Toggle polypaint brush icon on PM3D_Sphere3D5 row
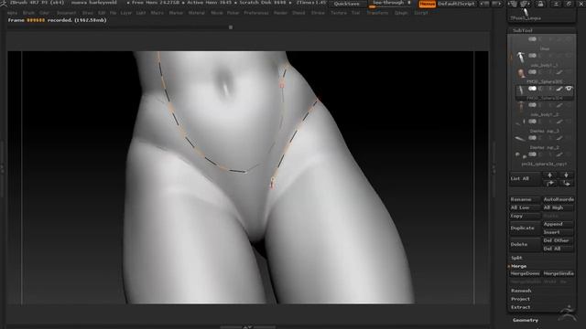This screenshot has height=329, width=586. 559,72
